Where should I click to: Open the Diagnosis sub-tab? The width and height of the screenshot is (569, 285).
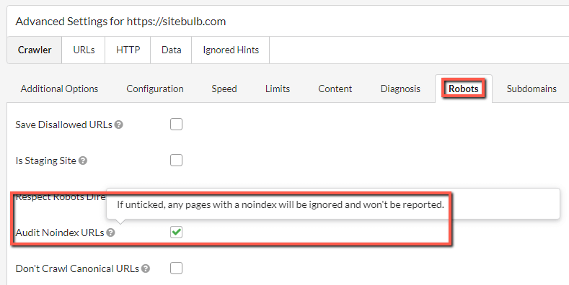pyautogui.click(x=400, y=89)
